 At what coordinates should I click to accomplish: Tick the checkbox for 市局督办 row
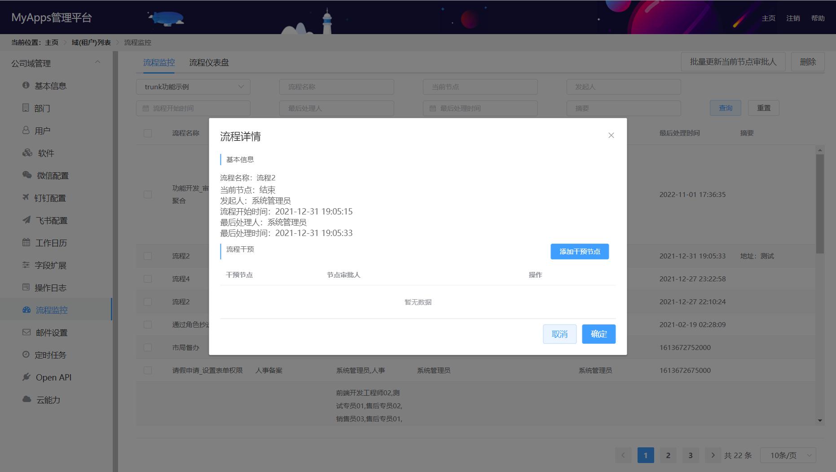148,347
